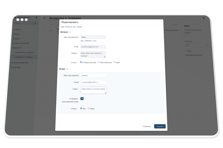
Task: Focus the Email field in Вопрос section
Action: (x=93, y=47)
